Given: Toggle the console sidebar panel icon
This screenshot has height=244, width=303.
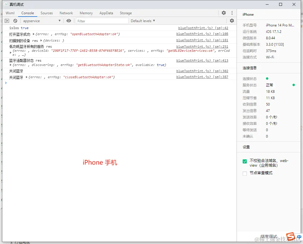Looking at the screenshot, I should 7,21.
